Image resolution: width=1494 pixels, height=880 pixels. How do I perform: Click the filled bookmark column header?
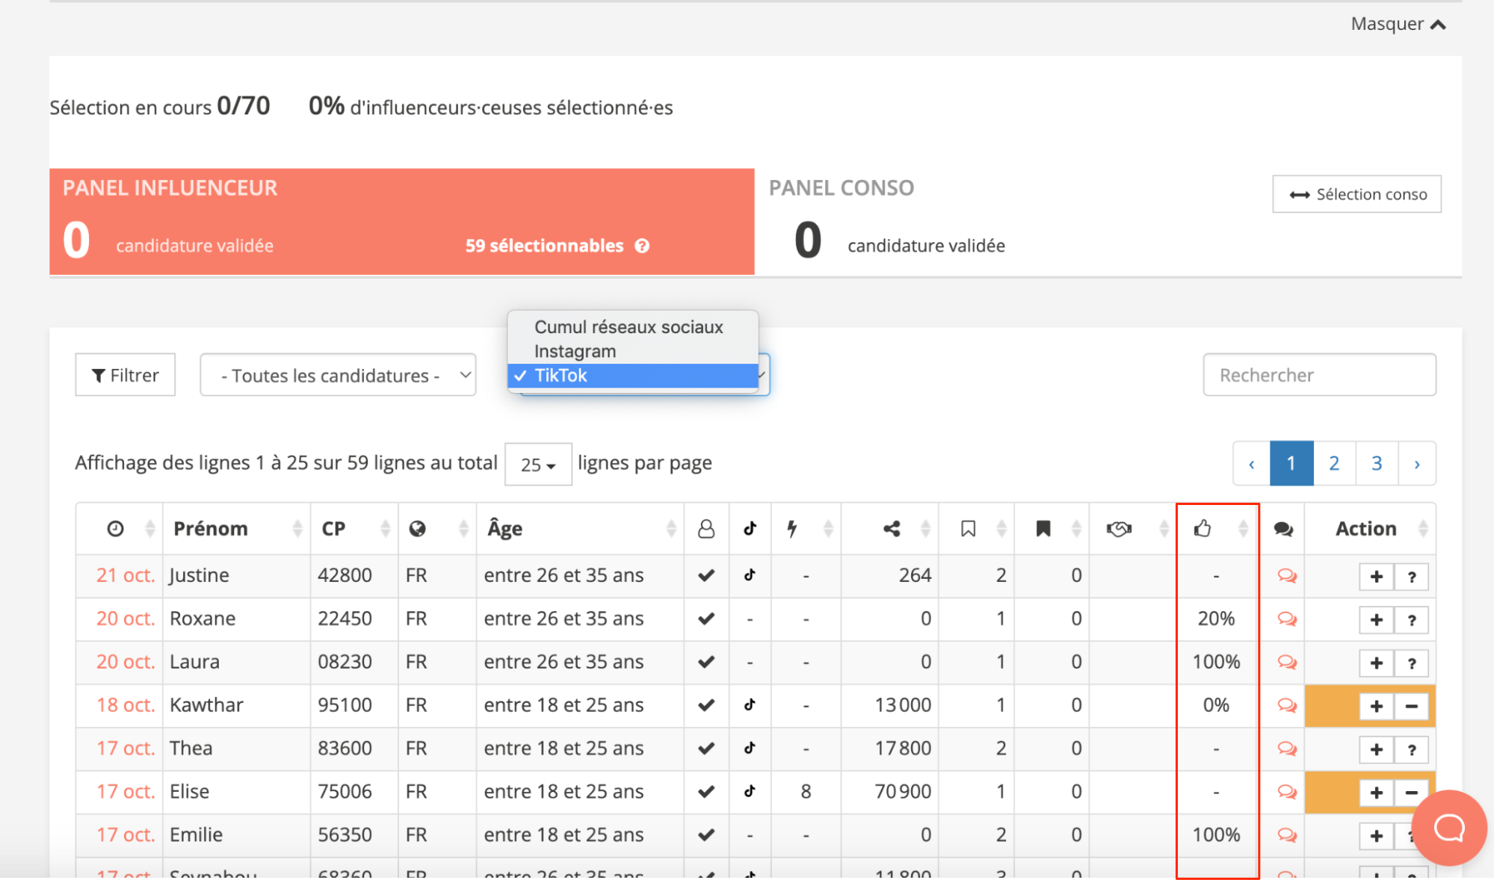click(1043, 529)
